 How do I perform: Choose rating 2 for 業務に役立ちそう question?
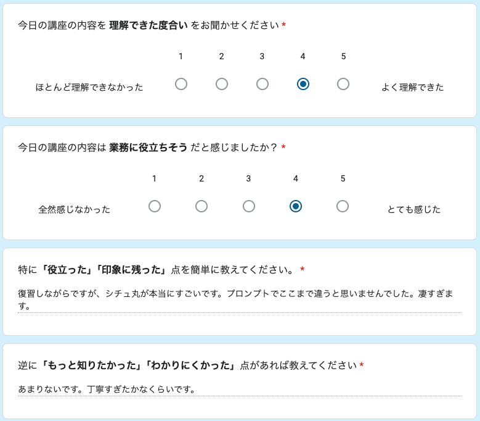pos(201,206)
